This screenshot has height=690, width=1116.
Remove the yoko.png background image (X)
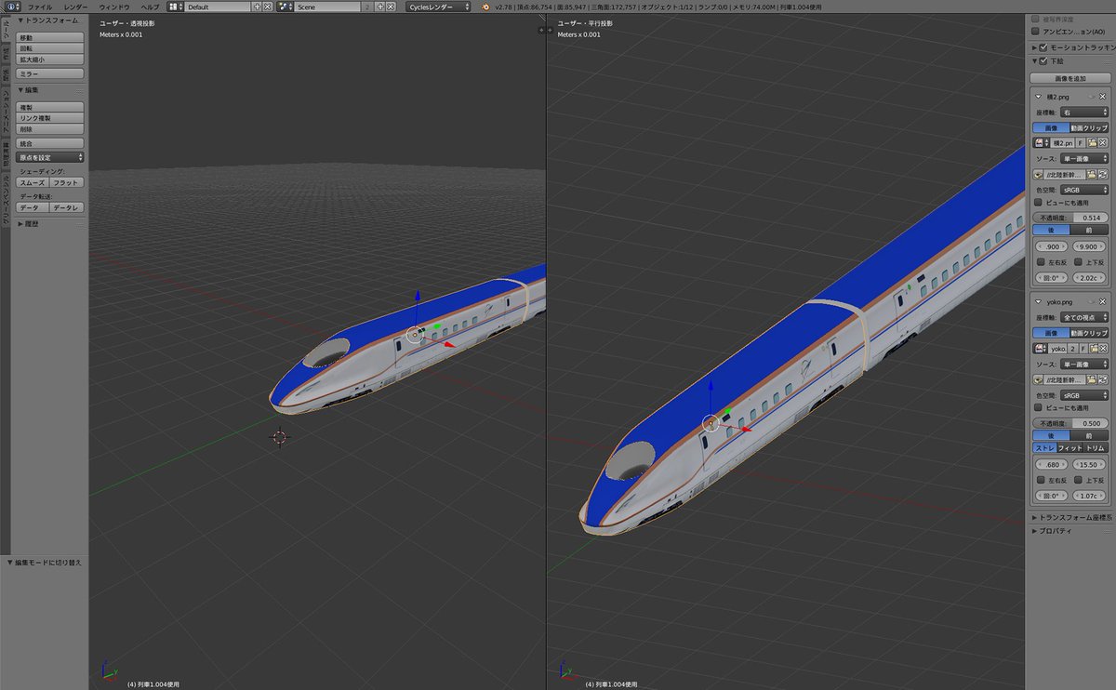pyautogui.click(x=1102, y=301)
